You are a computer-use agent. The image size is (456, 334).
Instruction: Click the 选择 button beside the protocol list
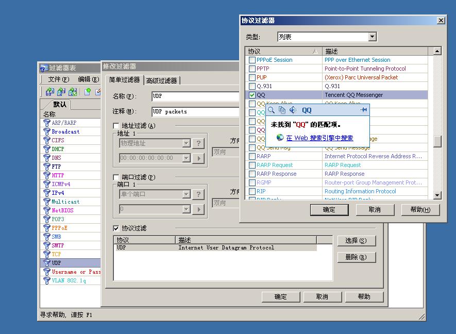[356, 241]
